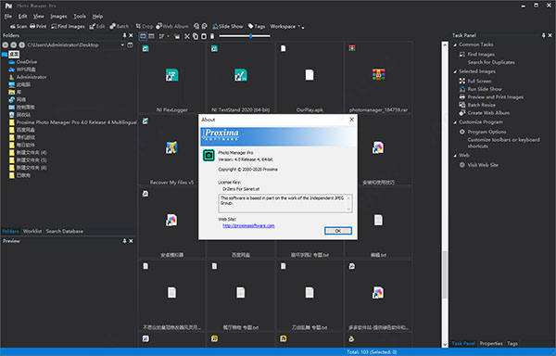Click the folder icon in browser toolbar
Viewport: 556px width, 356px height.
(x=177, y=36)
